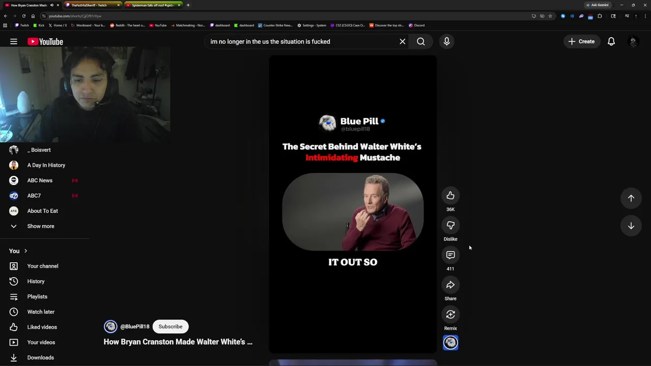
Task: Open the Reddit bookmark
Action: tap(127, 25)
